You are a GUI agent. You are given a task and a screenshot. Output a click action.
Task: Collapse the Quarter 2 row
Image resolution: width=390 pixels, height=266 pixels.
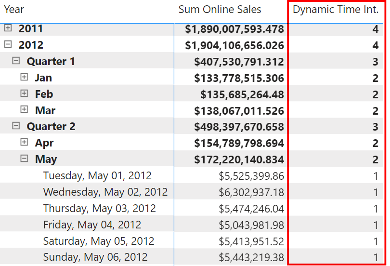16,126
